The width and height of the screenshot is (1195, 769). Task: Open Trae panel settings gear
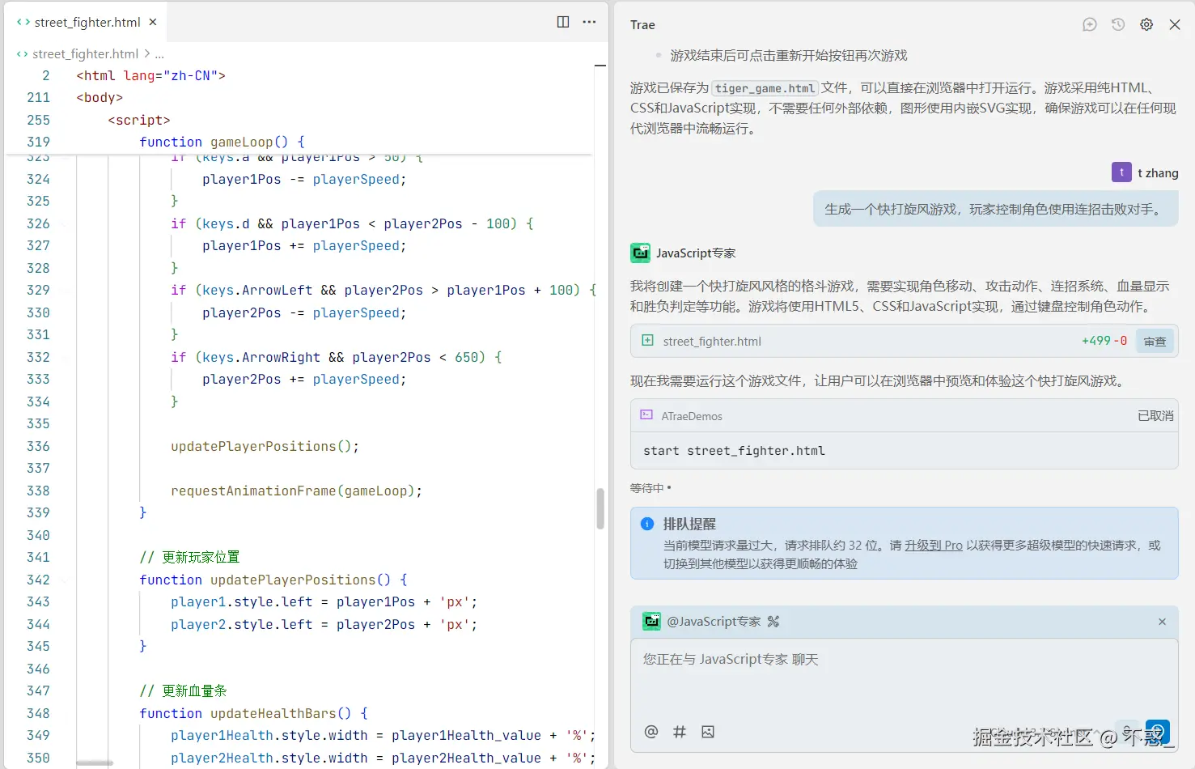pyautogui.click(x=1146, y=24)
